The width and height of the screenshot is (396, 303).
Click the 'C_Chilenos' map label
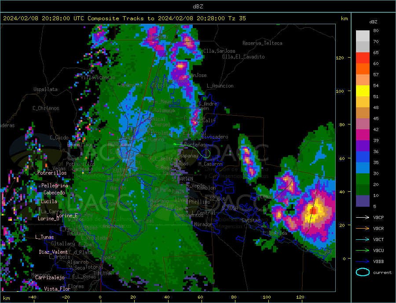click(46, 108)
